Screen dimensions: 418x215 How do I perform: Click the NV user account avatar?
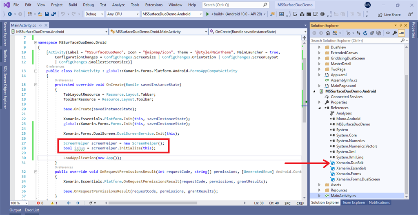[x=367, y=5]
